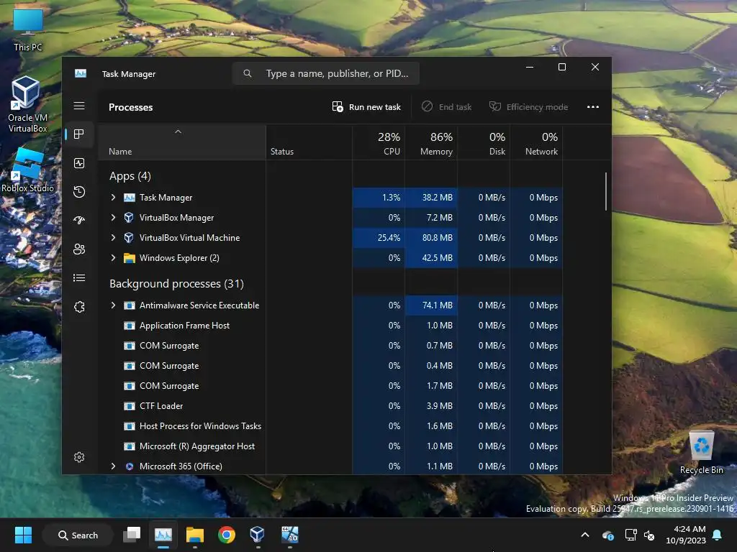Click the Efficiency mode button
The width and height of the screenshot is (737, 552).
click(529, 107)
